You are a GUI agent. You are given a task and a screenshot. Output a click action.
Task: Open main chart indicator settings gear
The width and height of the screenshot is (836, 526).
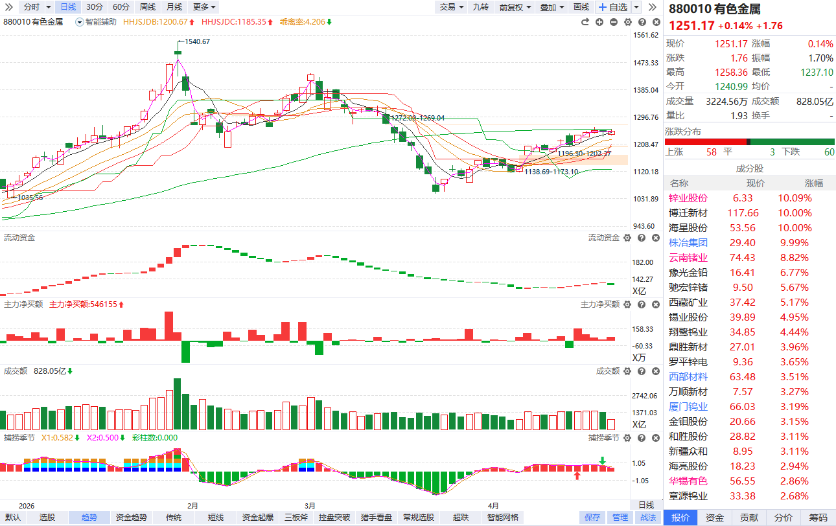[x=627, y=22]
